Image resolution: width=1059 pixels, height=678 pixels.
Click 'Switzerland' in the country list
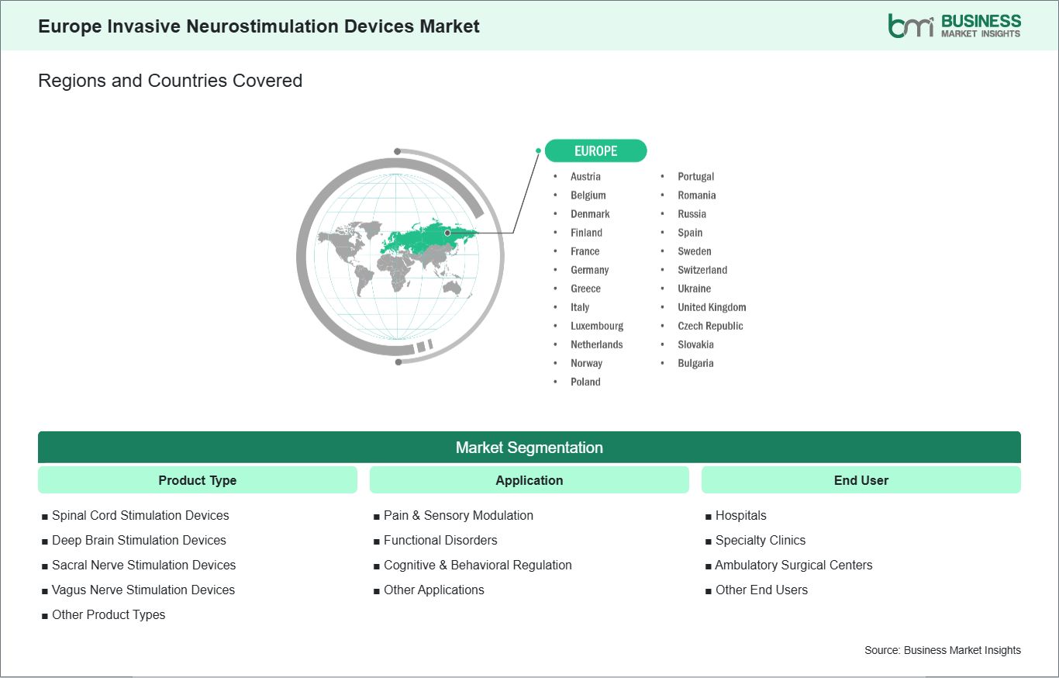pyautogui.click(x=702, y=270)
